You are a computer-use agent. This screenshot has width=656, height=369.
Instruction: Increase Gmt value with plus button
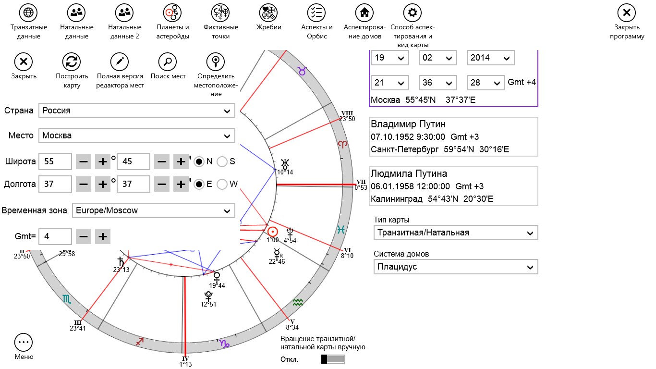[102, 236]
